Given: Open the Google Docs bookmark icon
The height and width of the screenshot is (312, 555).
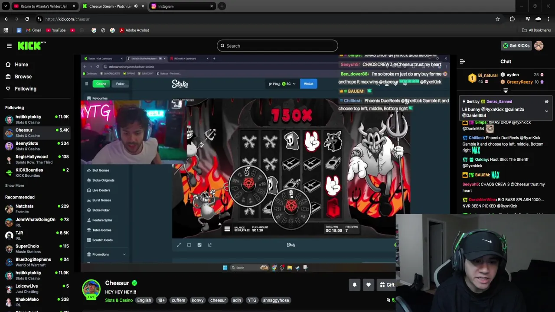Looking at the screenshot, I should 19,30.
